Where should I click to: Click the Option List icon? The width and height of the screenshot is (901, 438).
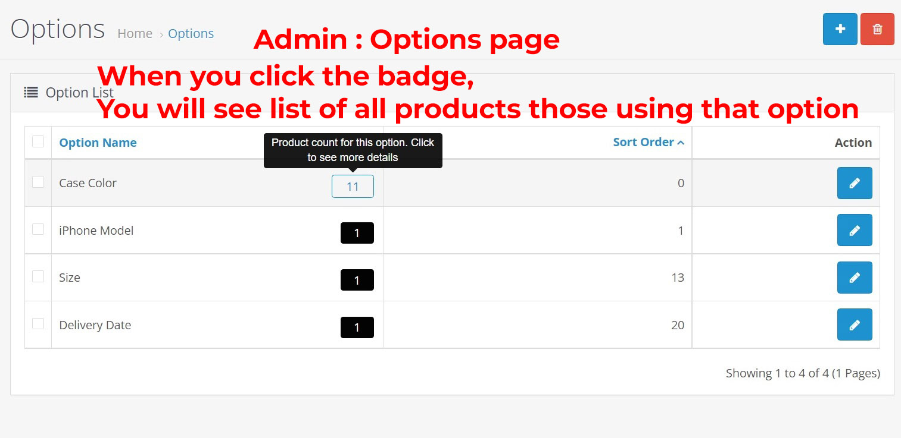pos(31,92)
